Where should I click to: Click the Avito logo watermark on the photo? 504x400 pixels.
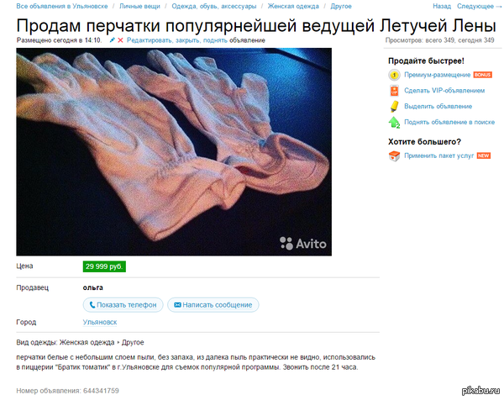pyautogui.click(x=303, y=244)
